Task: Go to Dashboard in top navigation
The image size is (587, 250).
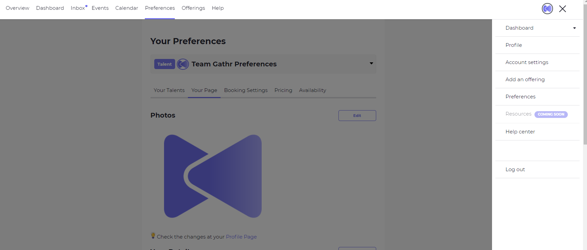Action: click(50, 8)
